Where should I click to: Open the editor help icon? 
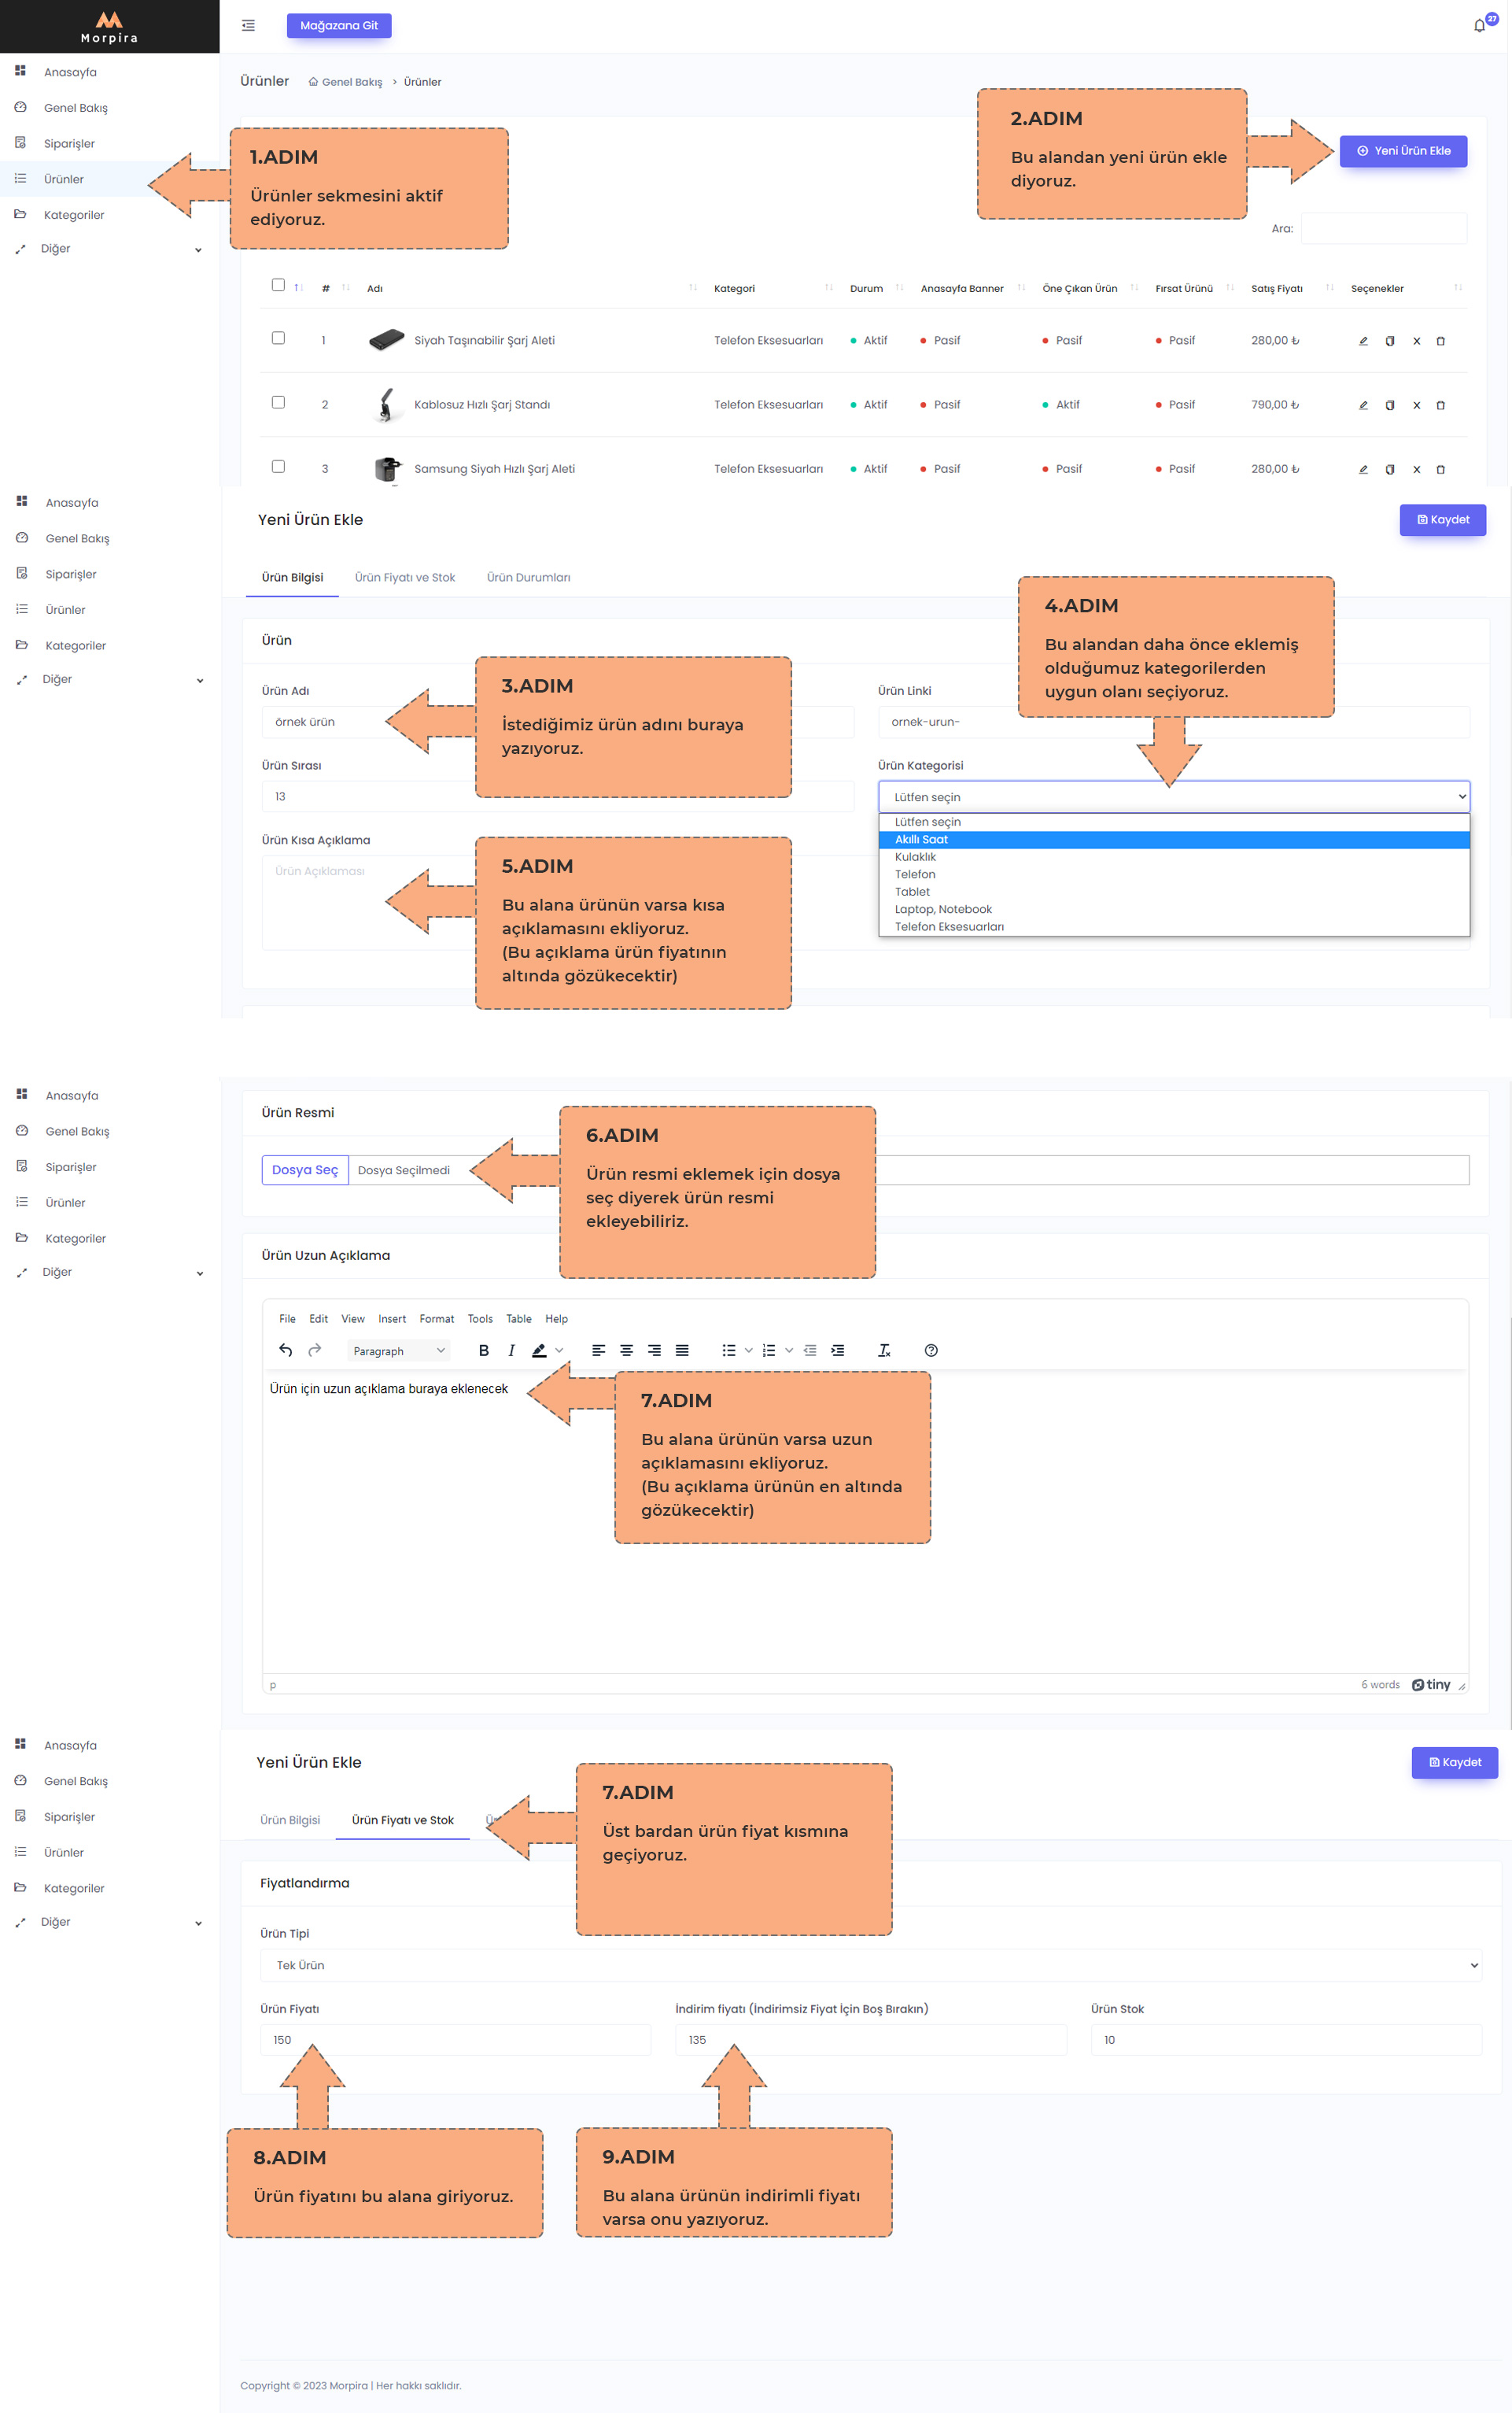pos(931,1351)
